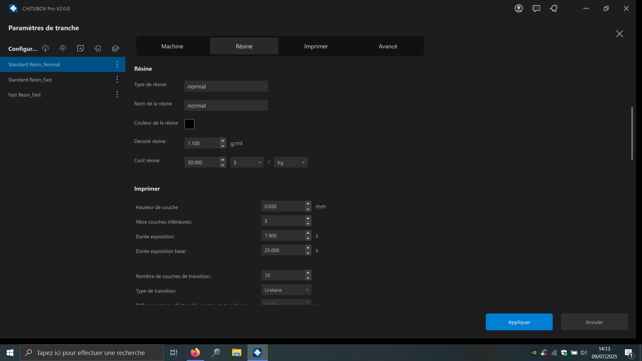Open the notification center icon

(629, 353)
